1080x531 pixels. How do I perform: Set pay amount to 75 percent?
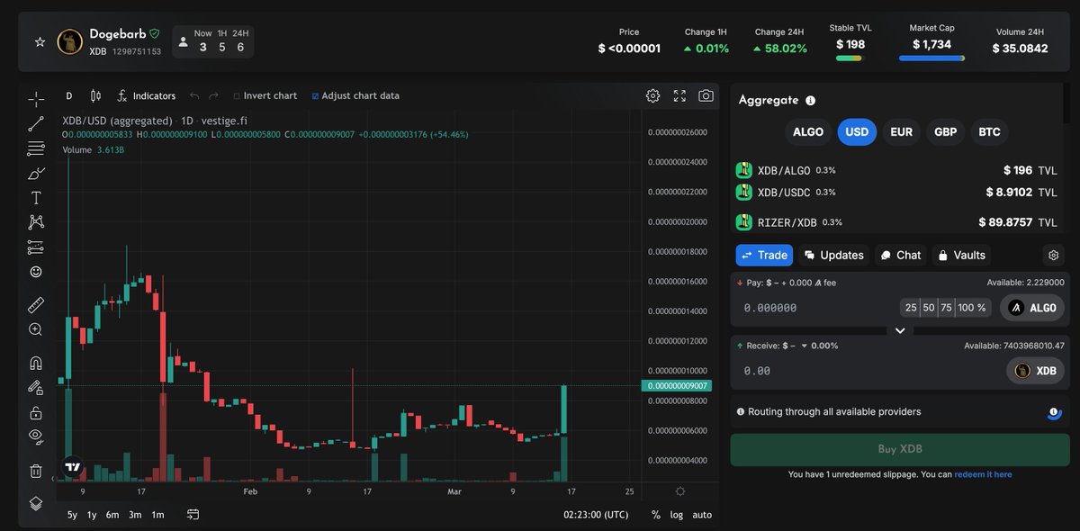946,308
